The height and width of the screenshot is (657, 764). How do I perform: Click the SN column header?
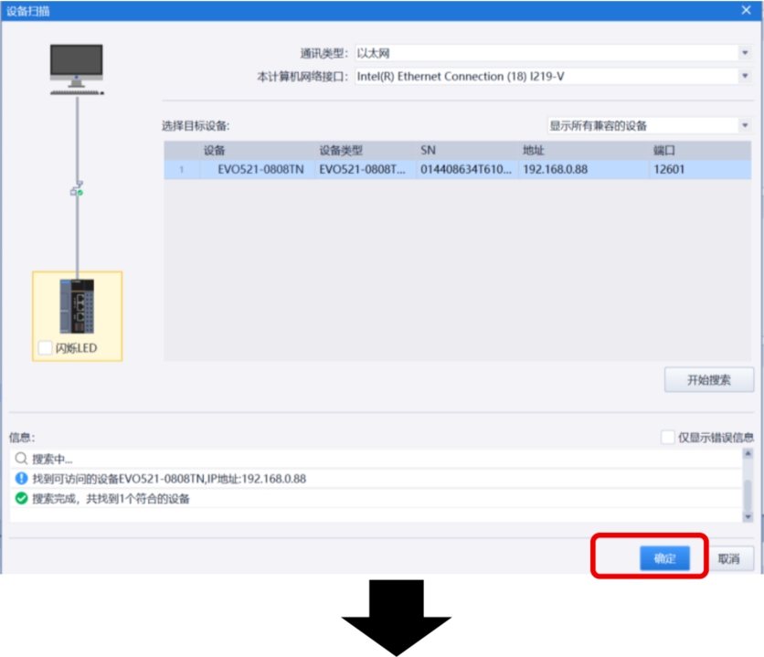[x=428, y=150]
